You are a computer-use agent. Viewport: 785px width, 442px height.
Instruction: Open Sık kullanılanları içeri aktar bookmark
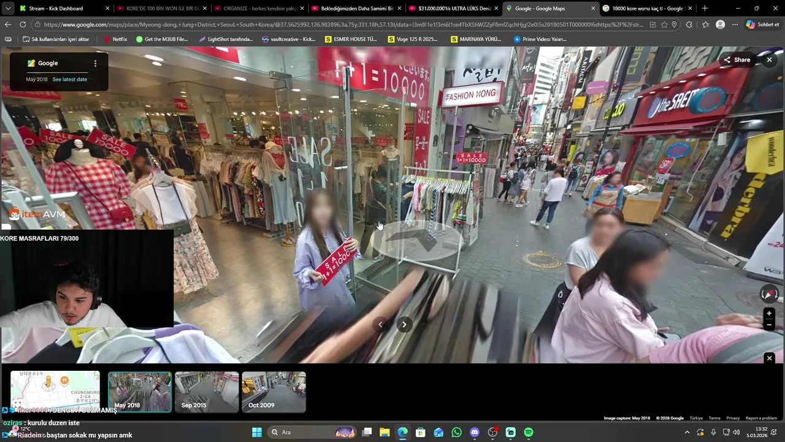click(55, 39)
